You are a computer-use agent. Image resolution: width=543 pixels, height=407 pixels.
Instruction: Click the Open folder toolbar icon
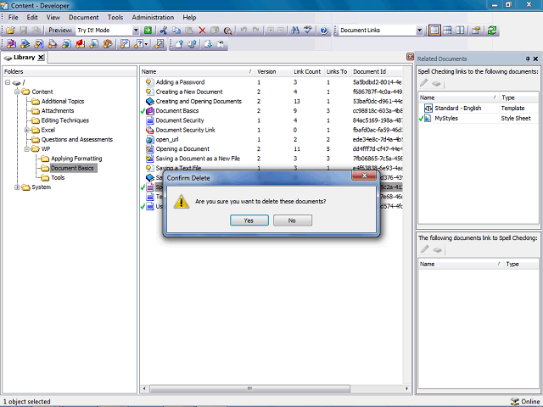[10, 31]
